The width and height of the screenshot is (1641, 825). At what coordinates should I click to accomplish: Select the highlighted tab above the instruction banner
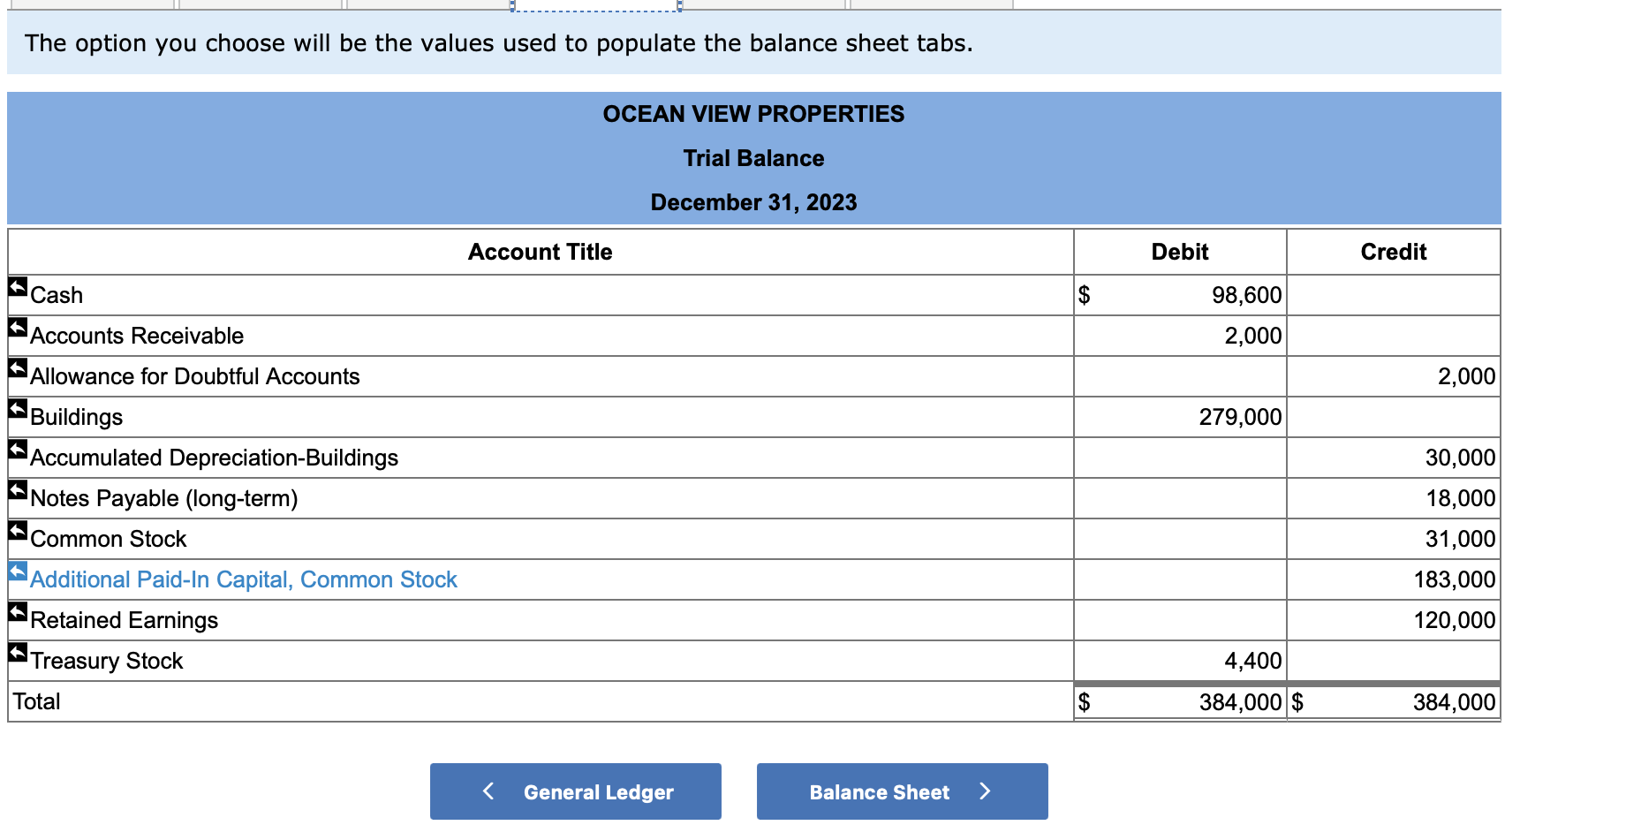[x=594, y=5]
